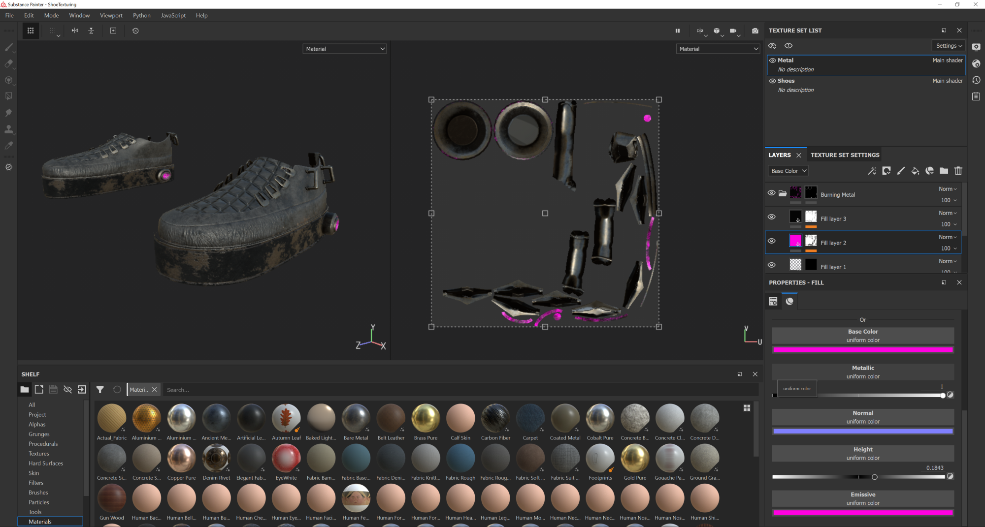Image resolution: width=985 pixels, height=527 pixels.
Task: Open Texture Set List Settings dropdown
Action: point(949,46)
